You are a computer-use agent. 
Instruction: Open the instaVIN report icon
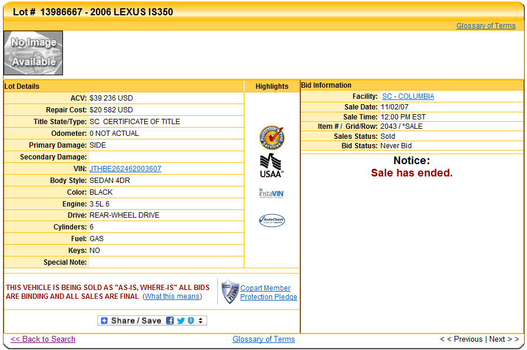(x=271, y=193)
